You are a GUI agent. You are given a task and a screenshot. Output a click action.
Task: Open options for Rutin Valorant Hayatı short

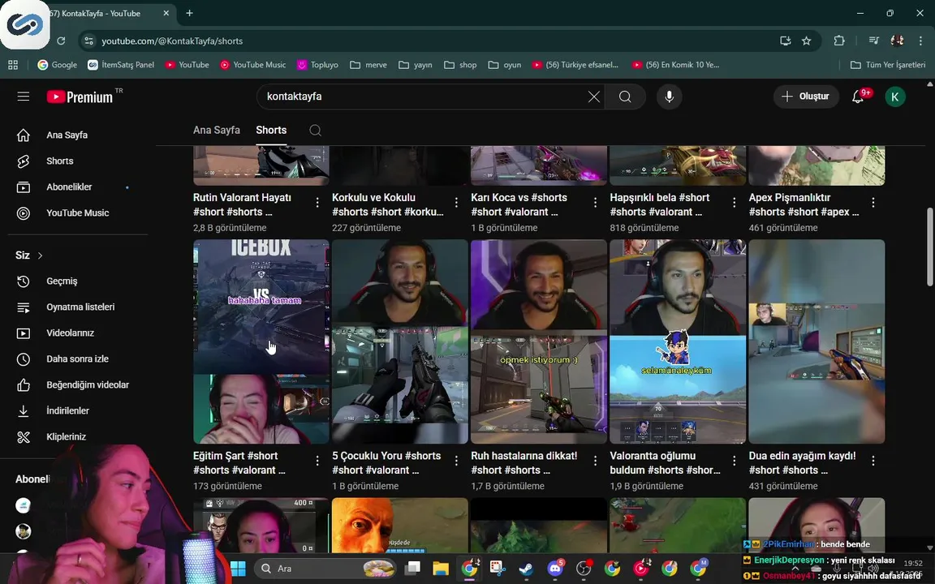coord(317,203)
